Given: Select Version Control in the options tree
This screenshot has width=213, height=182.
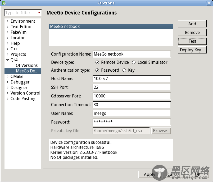Looking at the screenshot, I should click(25, 93).
